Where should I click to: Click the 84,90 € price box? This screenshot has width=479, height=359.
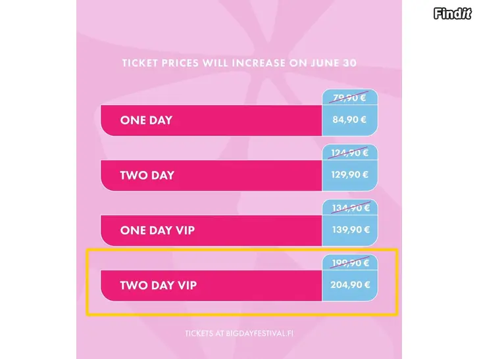(350, 120)
